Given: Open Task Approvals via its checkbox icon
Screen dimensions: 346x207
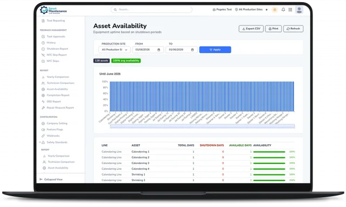Looking at the screenshot, I should point(43,37).
